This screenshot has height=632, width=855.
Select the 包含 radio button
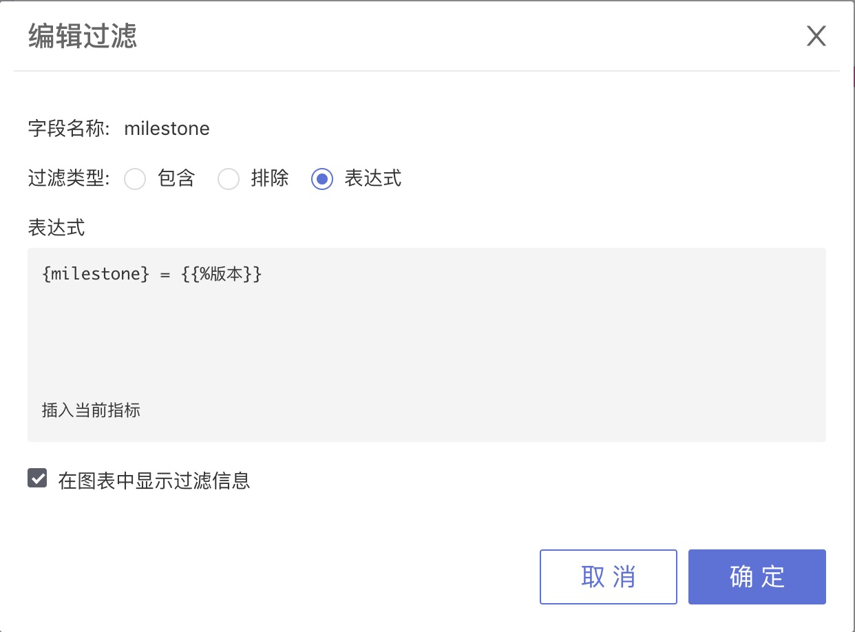(x=135, y=179)
